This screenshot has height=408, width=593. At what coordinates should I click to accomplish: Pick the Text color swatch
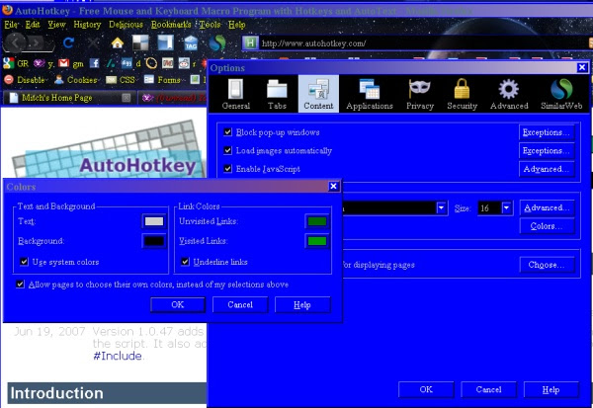click(x=154, y=221)
